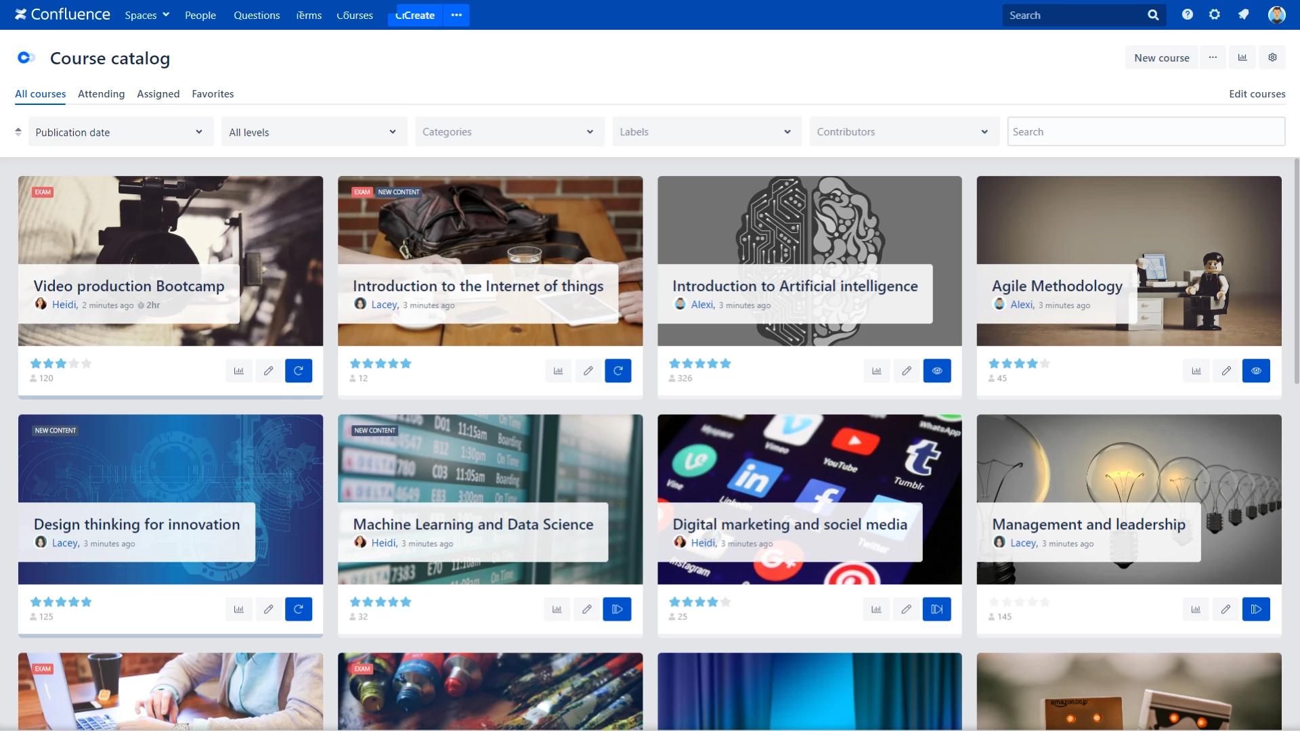Open Categories filter dropdown
The height and width of the screenshot is (731, 1300).
(x=510, y=132)
